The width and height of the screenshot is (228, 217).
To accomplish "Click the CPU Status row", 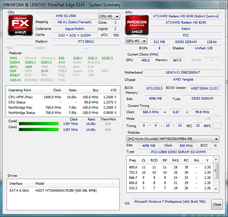I will point(63,102).
